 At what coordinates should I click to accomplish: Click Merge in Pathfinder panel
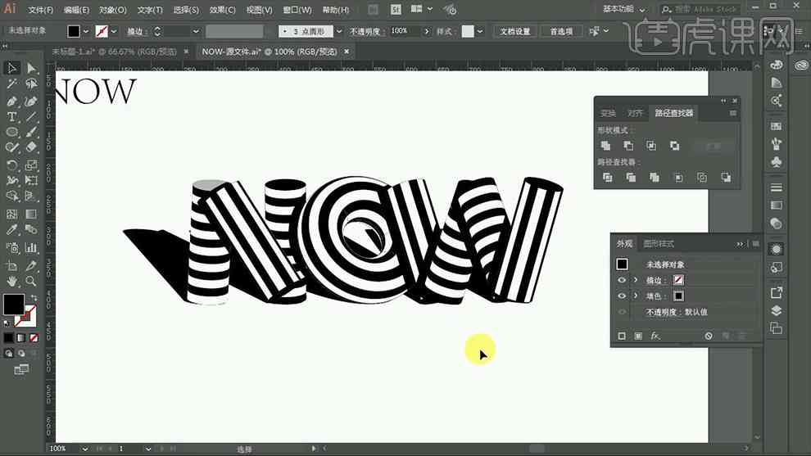tap(655, 178)
